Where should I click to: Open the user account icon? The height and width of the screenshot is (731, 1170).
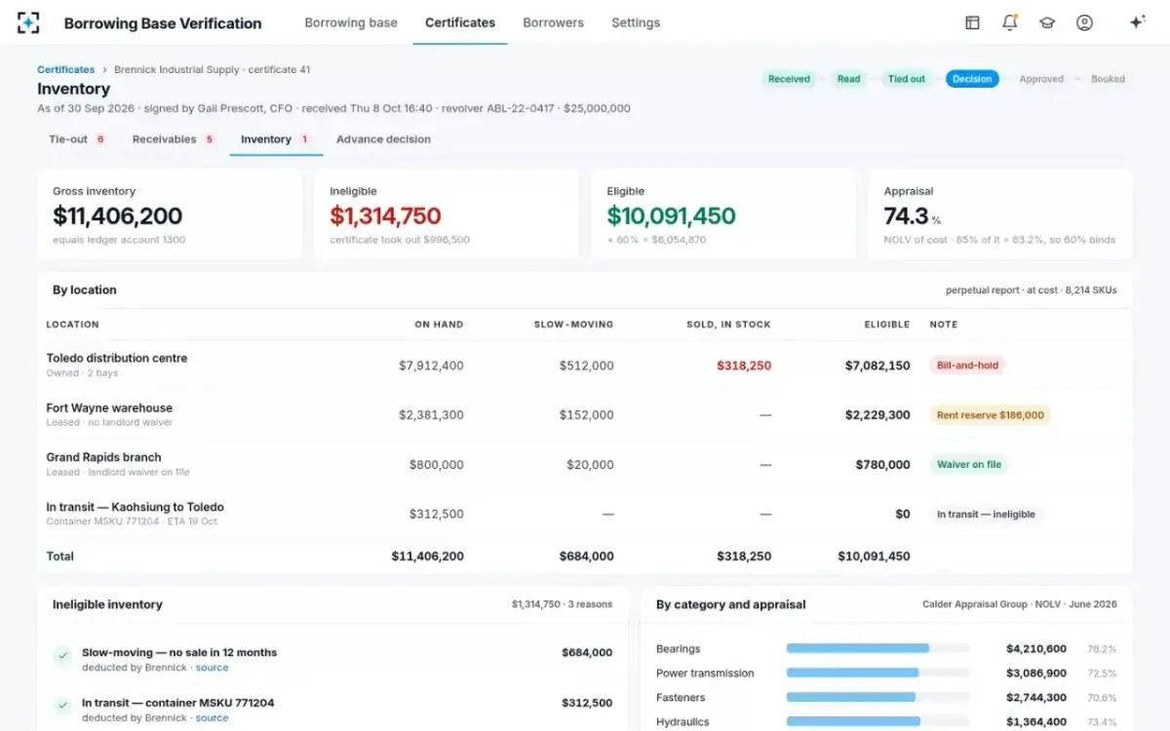[1084, 22]
